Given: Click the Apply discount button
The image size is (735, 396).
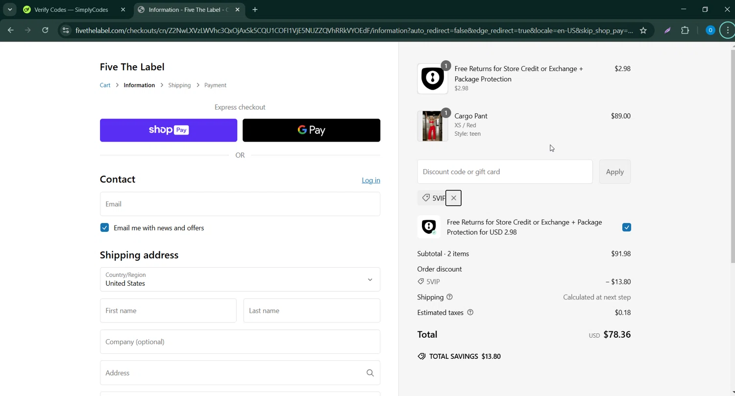Looking at the screenshot, I should pos(614,172).
